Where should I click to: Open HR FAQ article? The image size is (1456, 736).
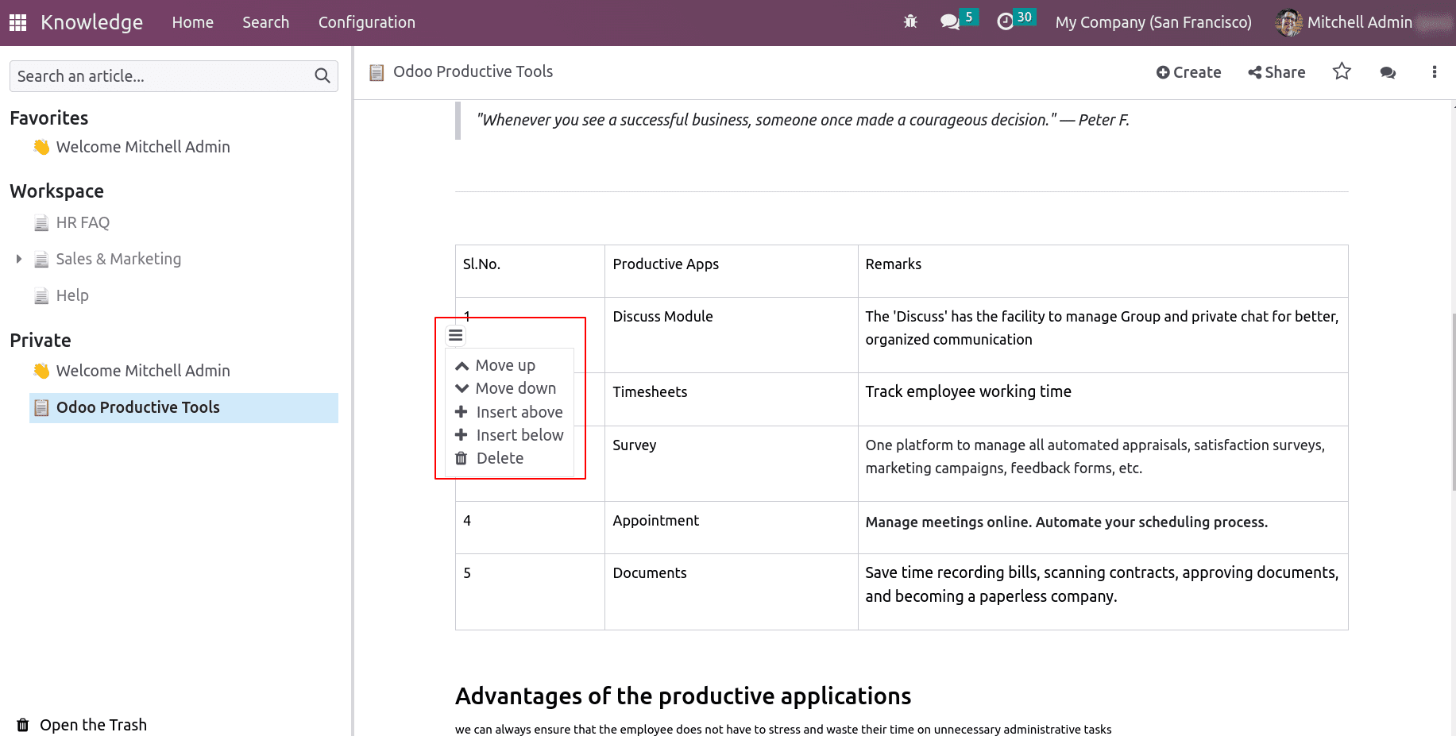[83, 223]
